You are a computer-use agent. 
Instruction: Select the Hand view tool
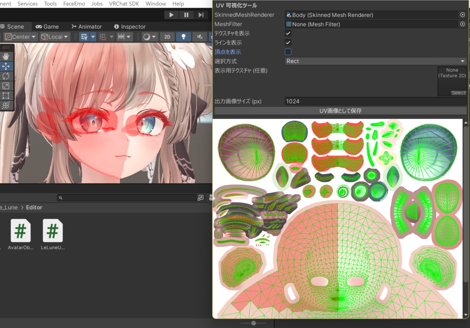point(6,56)
